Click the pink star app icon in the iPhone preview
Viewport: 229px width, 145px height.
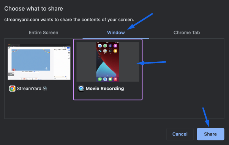[x=115, y=46]
